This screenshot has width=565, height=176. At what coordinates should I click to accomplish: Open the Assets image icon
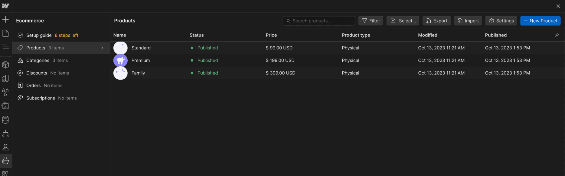5,106
